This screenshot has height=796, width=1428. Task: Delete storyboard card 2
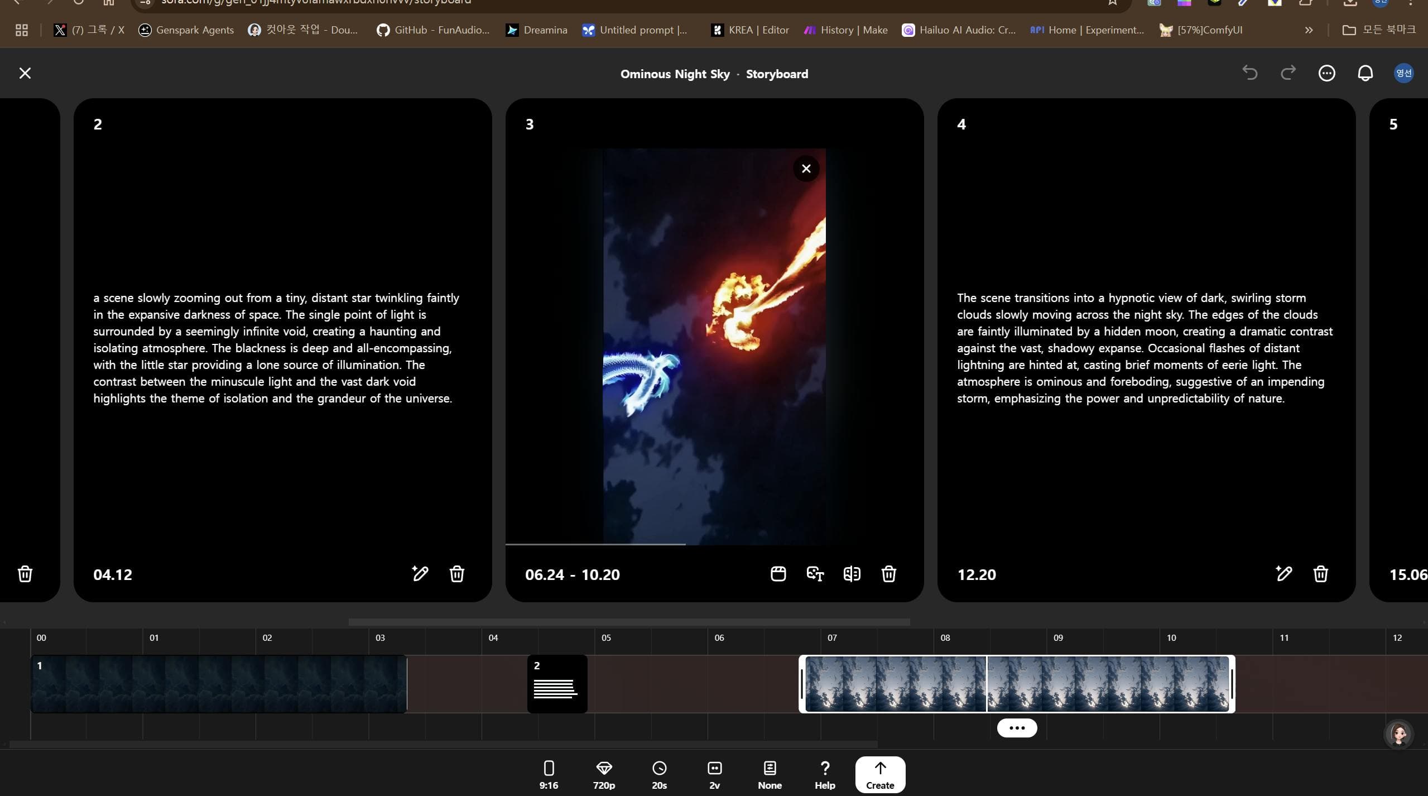456,573
